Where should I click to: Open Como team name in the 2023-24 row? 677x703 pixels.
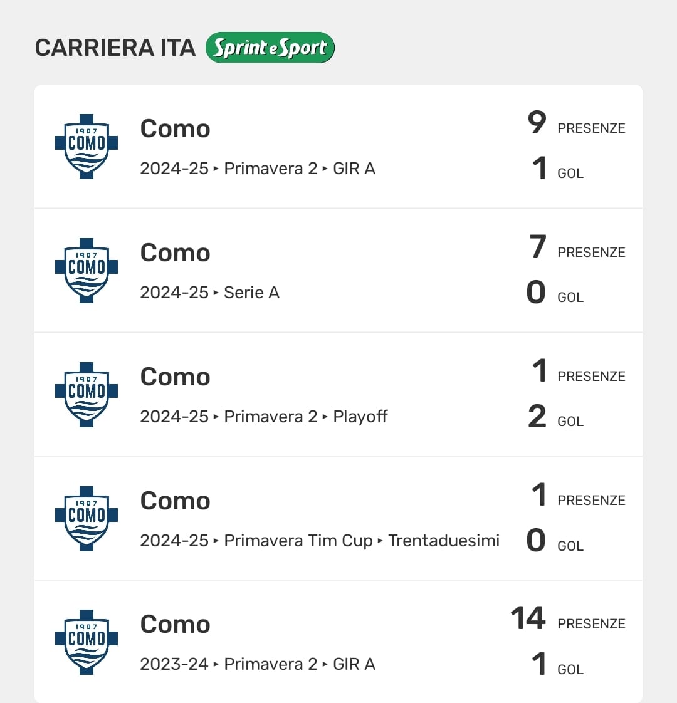tap(175, 625)
